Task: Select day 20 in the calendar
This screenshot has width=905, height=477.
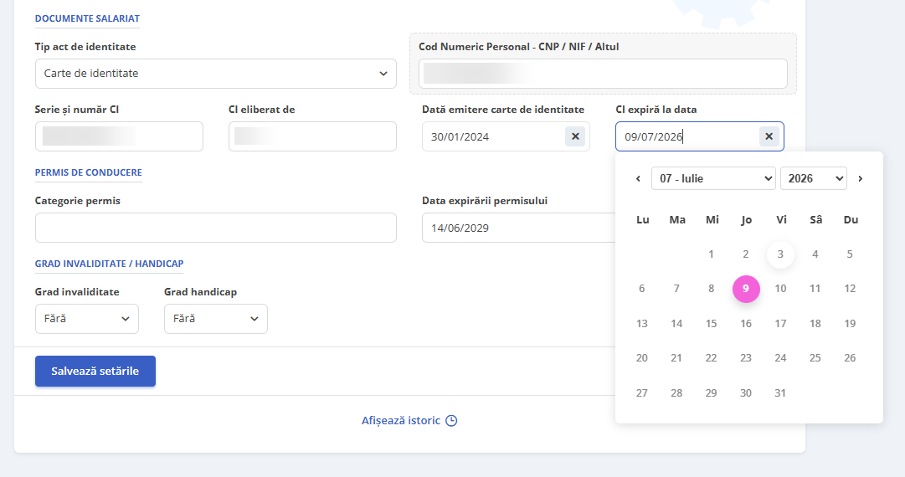Action: click(642, 358)
